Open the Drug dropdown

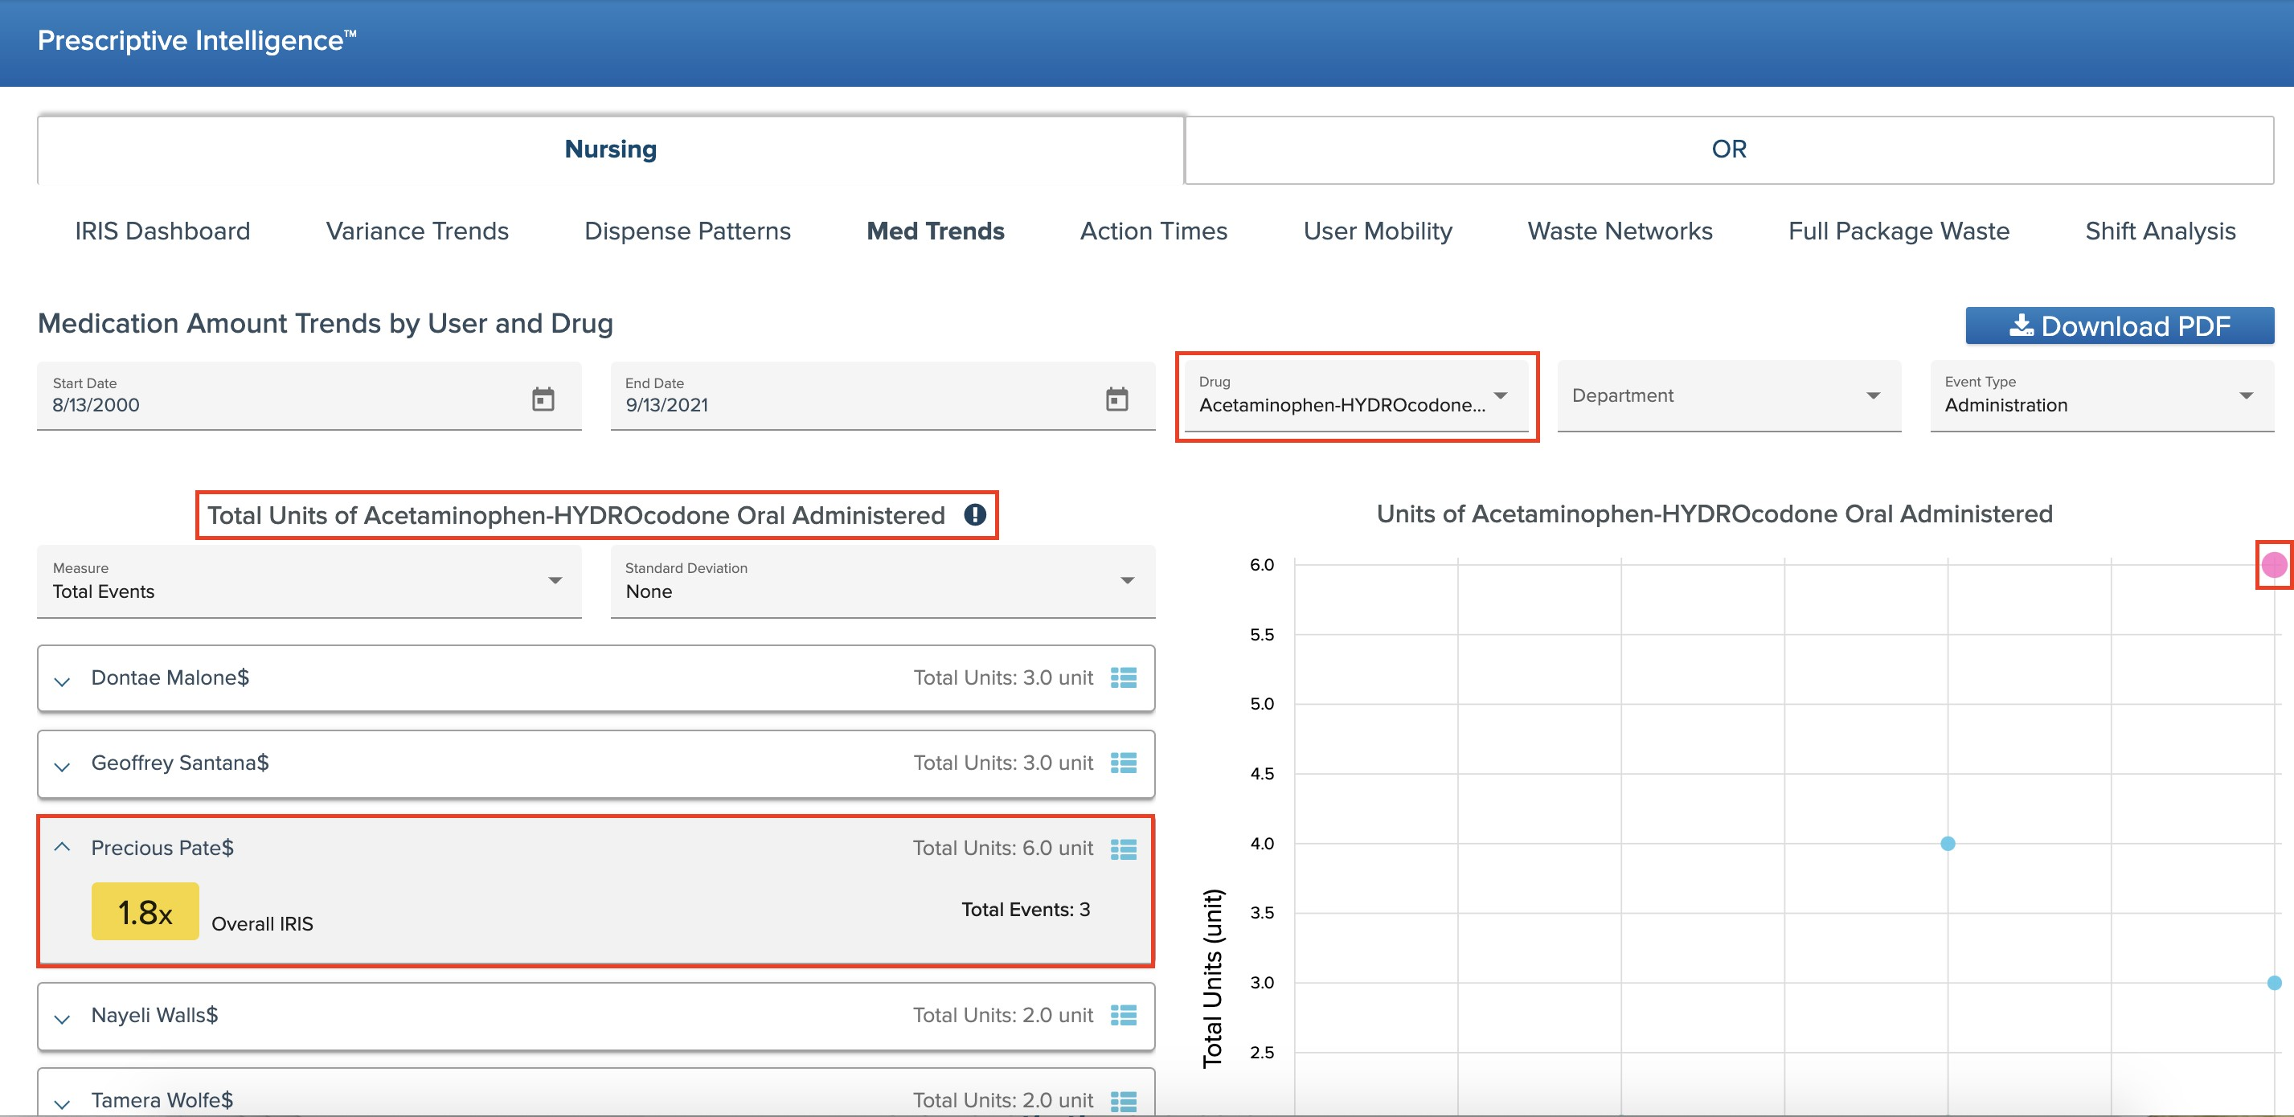click(1354, 397)
